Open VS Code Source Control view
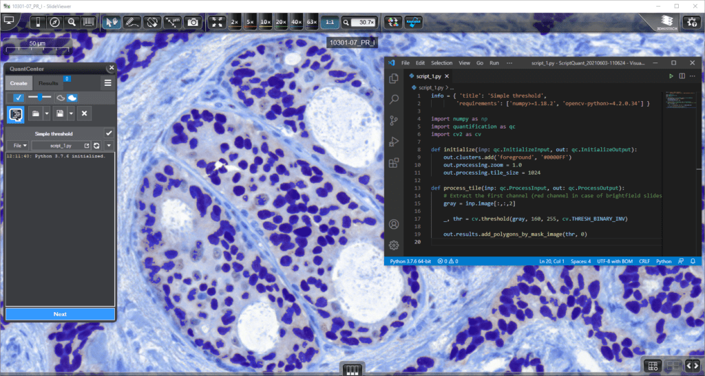Image resolution: width=705 pixels, height=376 pixels. (394, 120)
